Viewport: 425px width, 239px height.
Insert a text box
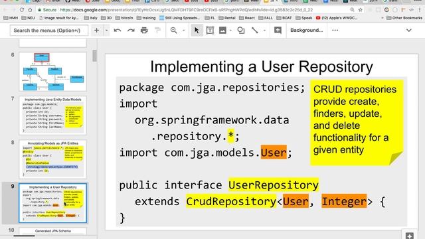pyautogui.click(x=210, y=31)
